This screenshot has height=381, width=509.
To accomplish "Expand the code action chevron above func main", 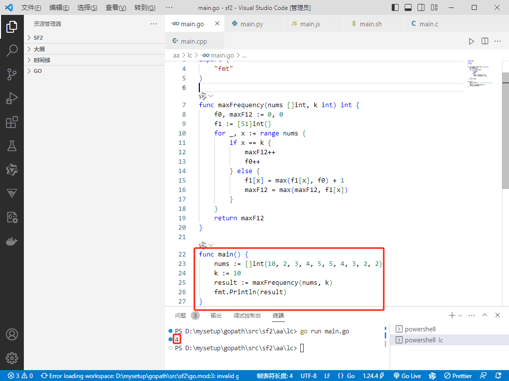I will coord(211,245).
